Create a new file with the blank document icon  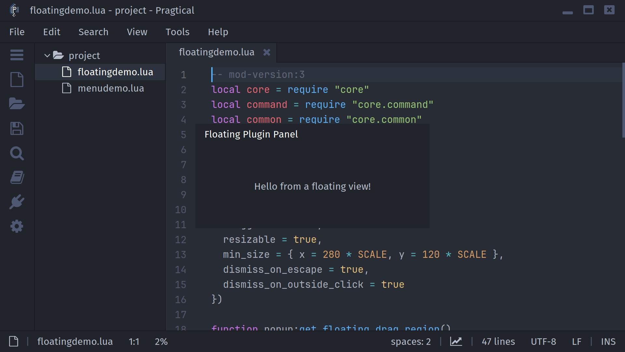click(17, 80)
